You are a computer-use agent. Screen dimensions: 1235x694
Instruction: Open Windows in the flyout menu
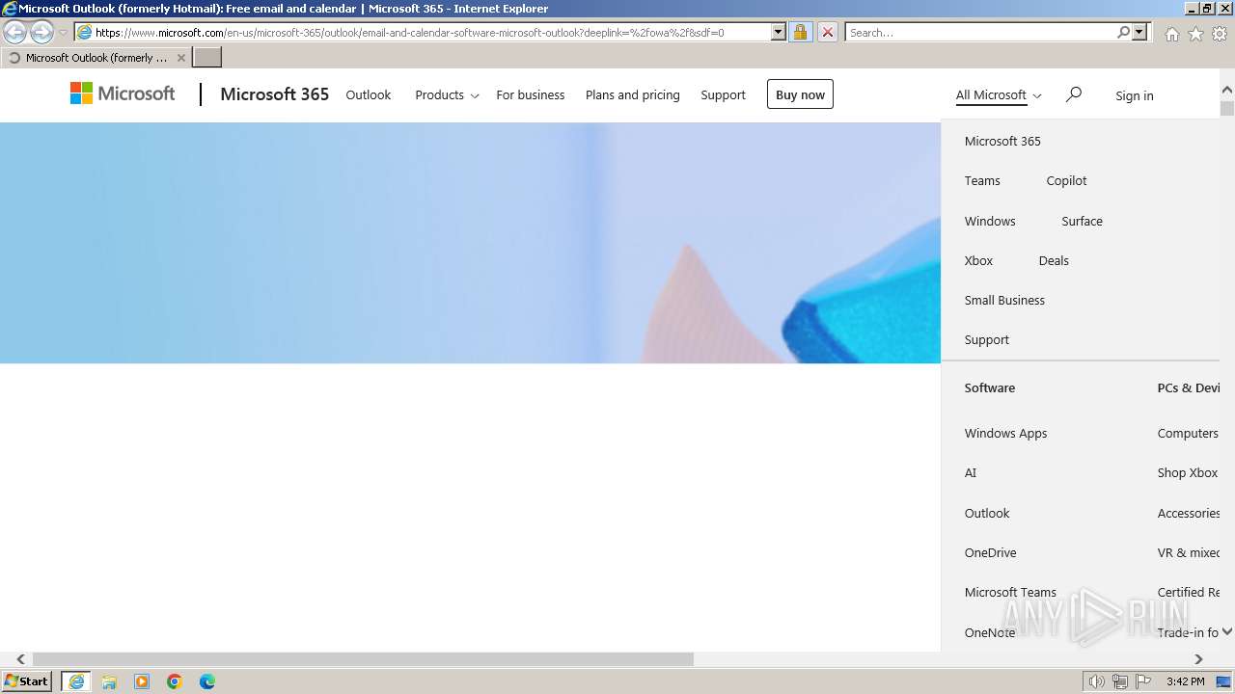(990, 221)
